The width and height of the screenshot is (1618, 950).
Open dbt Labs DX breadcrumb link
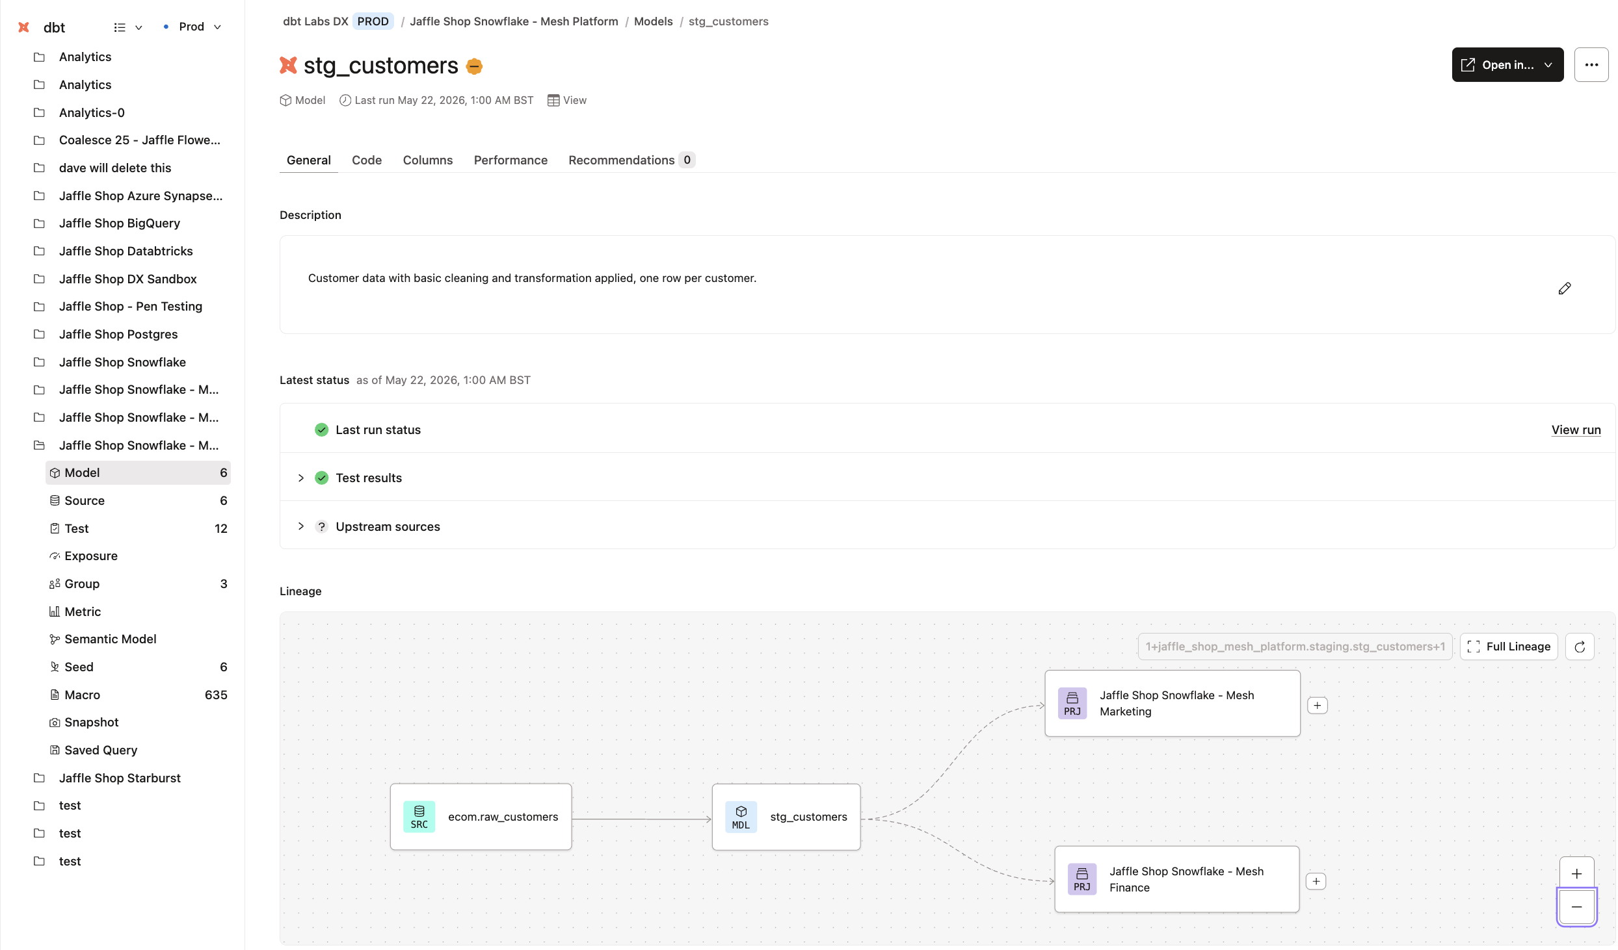pyautogui.click(x=315, y=21)
